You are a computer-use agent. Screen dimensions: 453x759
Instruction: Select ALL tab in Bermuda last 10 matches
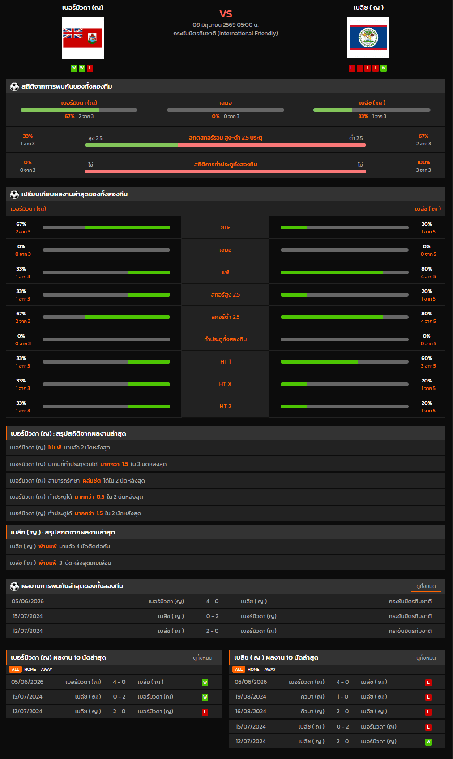coord(15,670)
